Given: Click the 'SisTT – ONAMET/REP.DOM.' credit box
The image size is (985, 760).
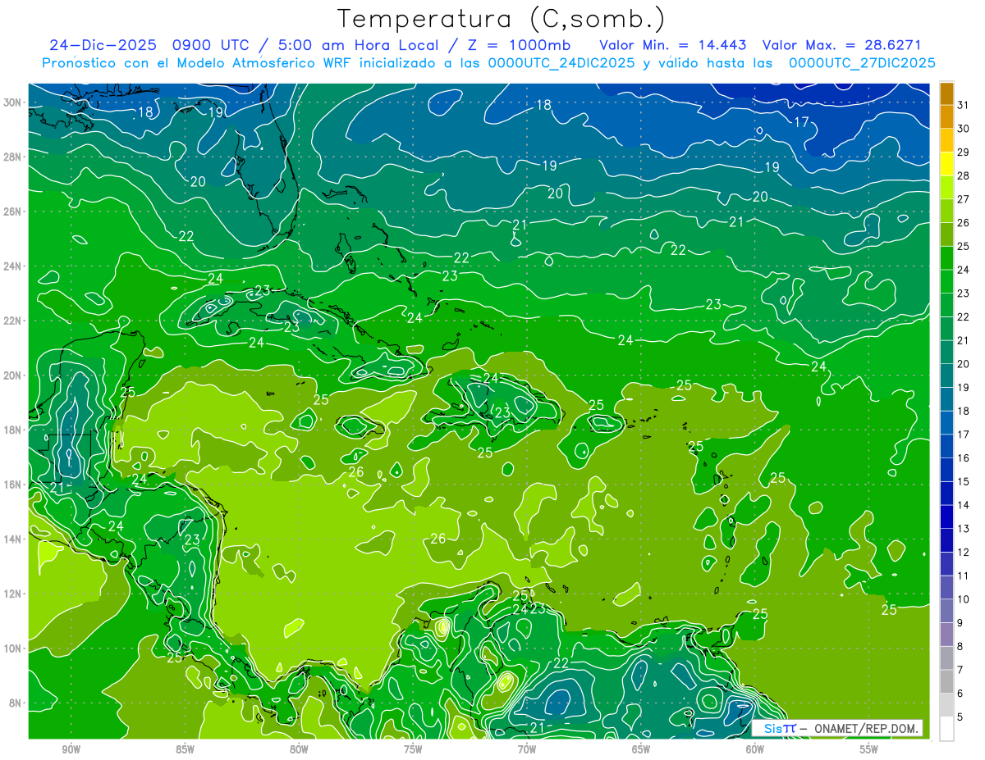Looking at the screenshot, I should pos(837,728).
